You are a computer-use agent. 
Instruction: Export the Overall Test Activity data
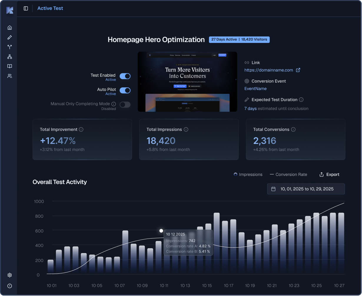[x=329, y=174]
